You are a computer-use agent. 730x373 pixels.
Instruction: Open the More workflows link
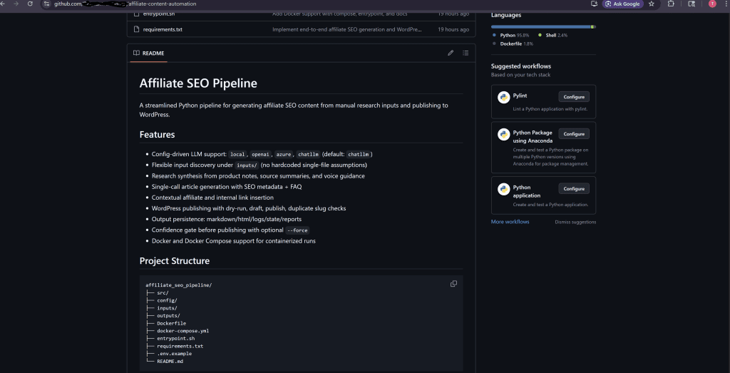point(510,222)
